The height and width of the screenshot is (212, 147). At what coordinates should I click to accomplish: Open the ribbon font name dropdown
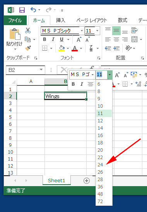[x=82, y=31]
